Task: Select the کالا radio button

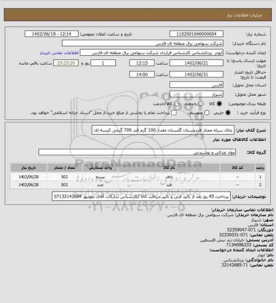Action: point(219,104)
